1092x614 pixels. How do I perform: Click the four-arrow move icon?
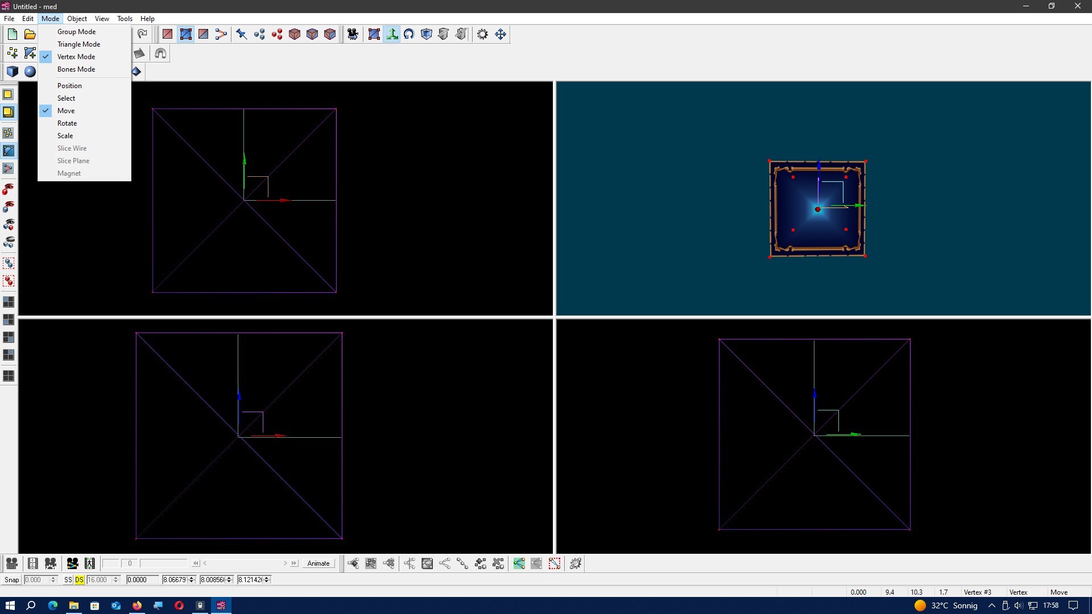[500, 34]
